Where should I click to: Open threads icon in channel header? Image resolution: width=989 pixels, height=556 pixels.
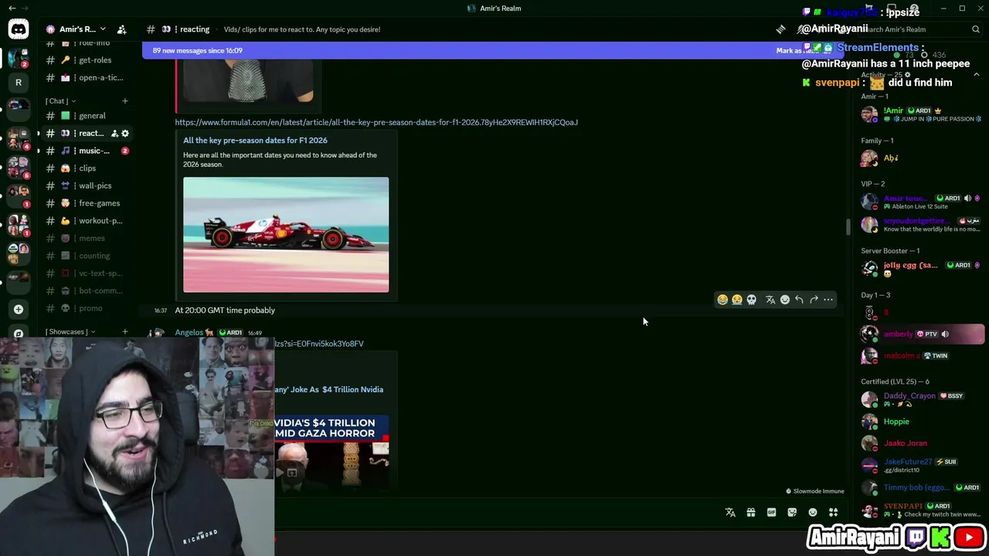pyautogui.click(x=780, y=29)
